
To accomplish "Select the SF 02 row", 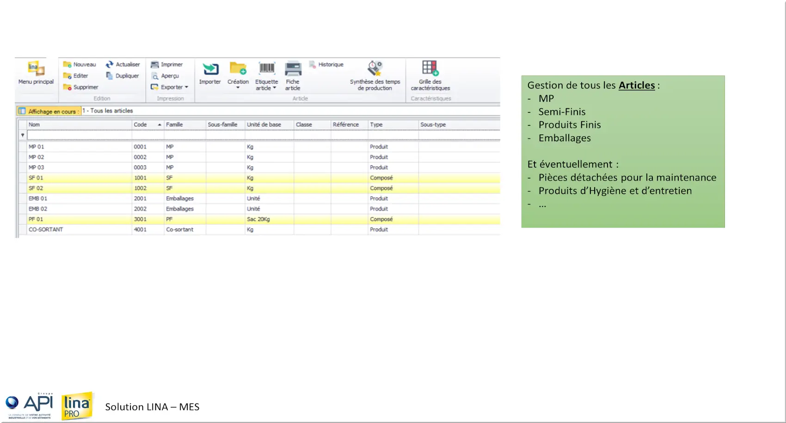I will (259, 188).
